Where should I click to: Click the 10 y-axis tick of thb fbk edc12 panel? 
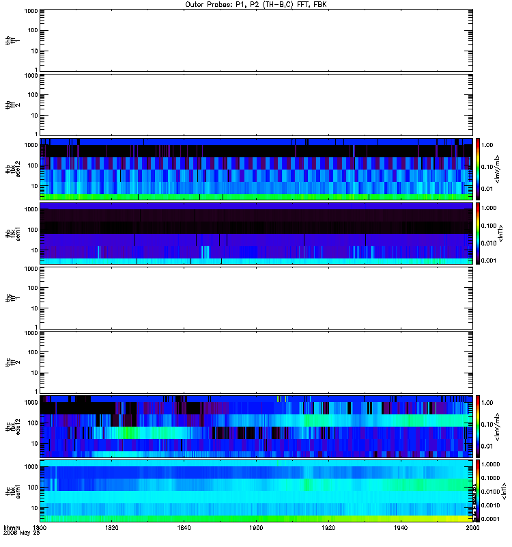[35, 186]
